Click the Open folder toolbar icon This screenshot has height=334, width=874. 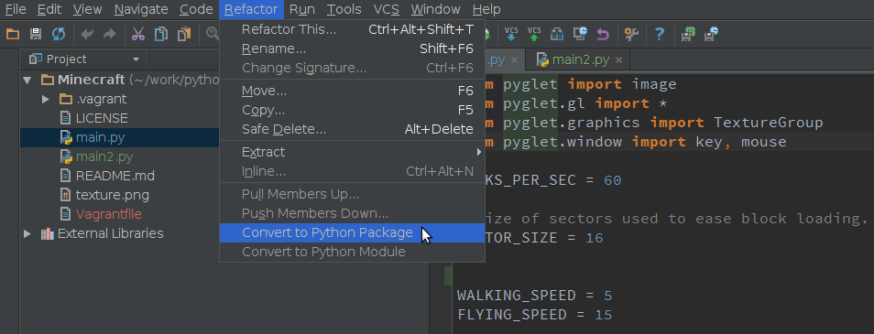(x=12, y=35)
